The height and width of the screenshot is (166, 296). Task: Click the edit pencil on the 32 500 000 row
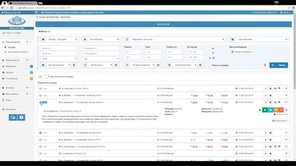(x=265, y=89)
